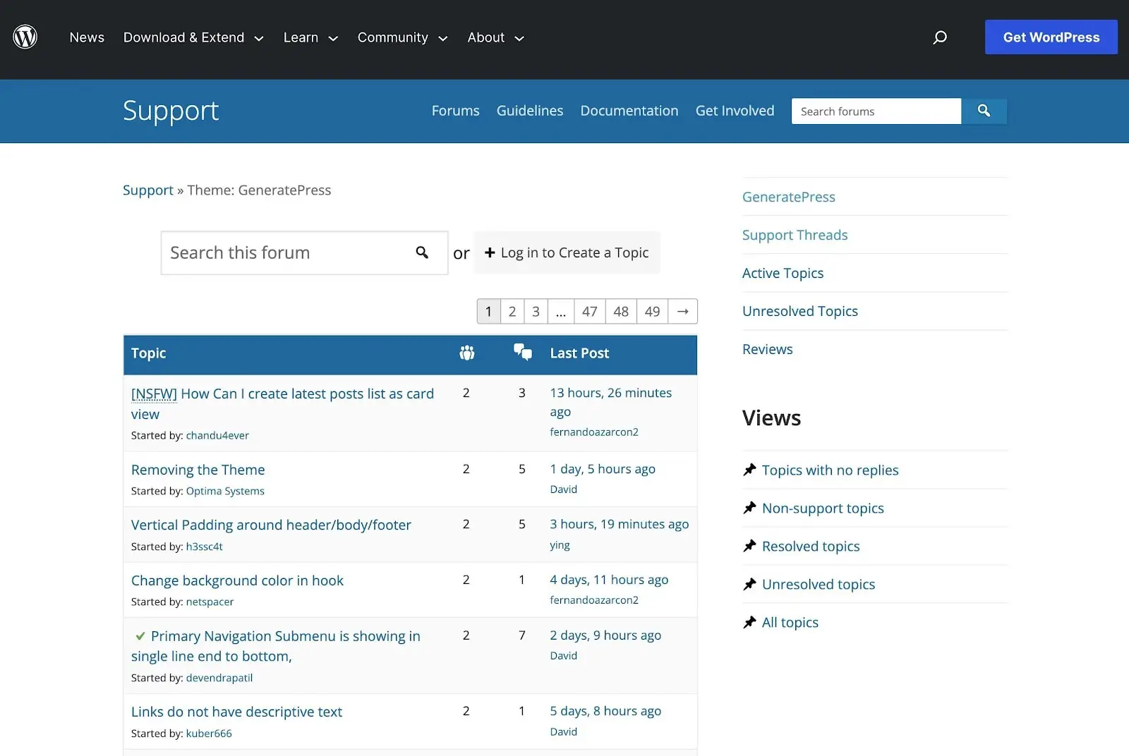Open the News menu item
Image resolution: width=1129 pixels, height=756 pixels.
pyautogui.click(x=87, y=37)
